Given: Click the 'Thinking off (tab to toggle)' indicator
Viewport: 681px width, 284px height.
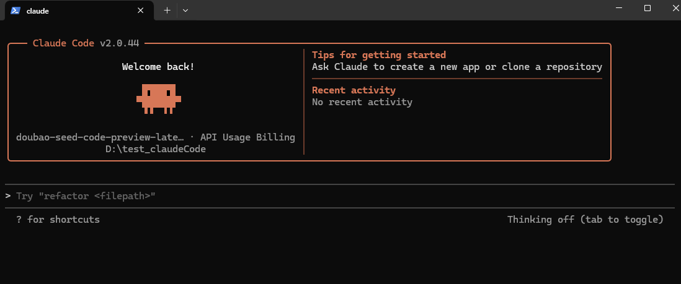Looking at the screenshot, I should (585, 220).
